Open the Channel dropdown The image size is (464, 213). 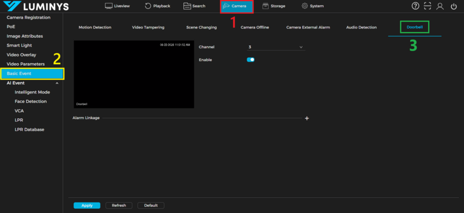click(276, 47)
